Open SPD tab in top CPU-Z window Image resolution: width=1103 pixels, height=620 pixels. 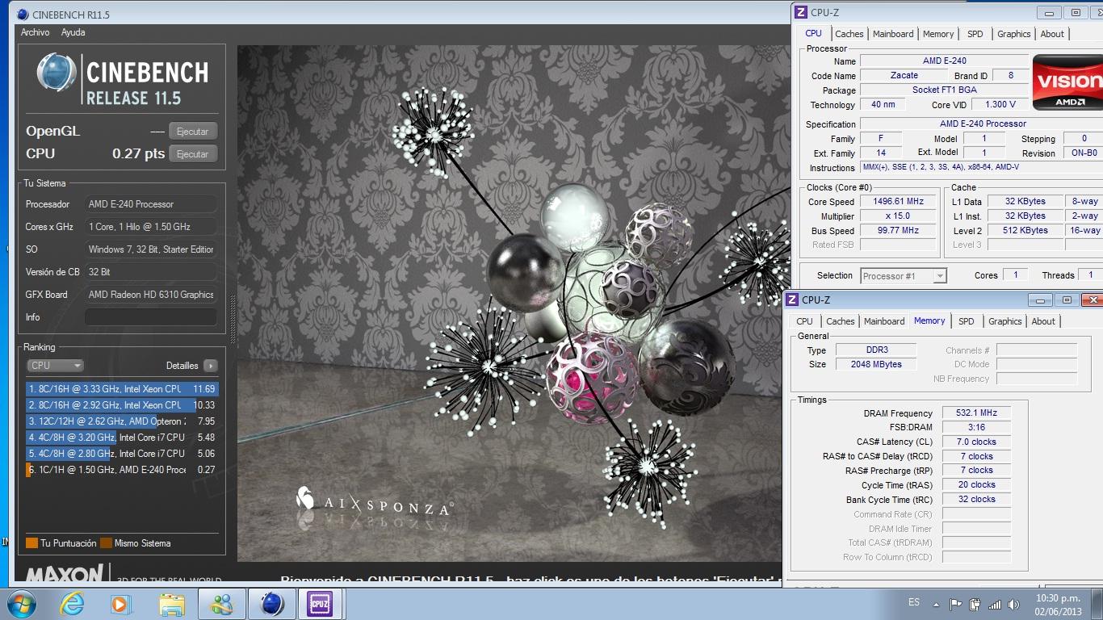click(x=975, y=34)
